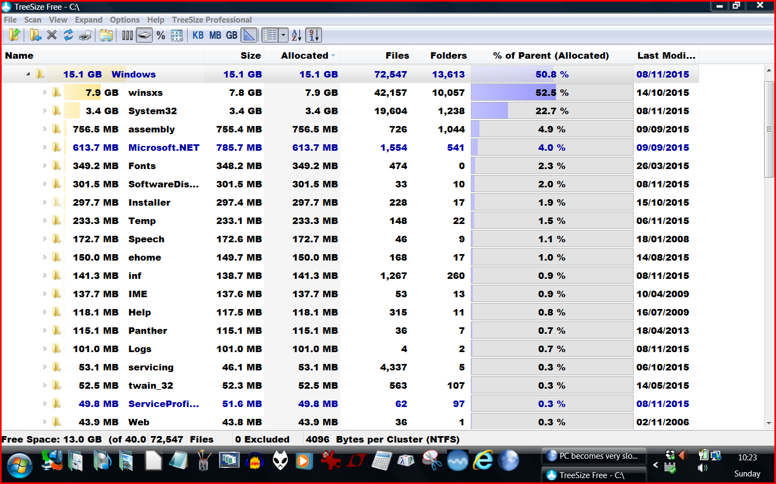Click the System32 22.7 % usage bar
The height and width of the screenshot is (484, 776).
point(552,111)
